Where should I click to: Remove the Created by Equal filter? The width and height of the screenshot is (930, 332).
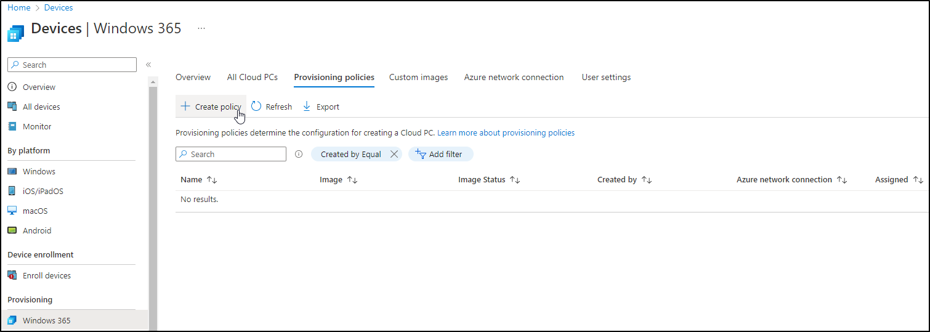[394, 154]
